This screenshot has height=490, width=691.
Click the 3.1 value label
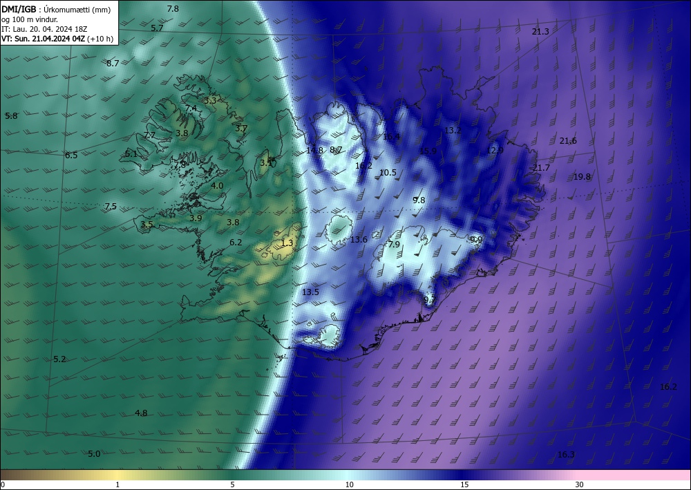click(266, 163)
